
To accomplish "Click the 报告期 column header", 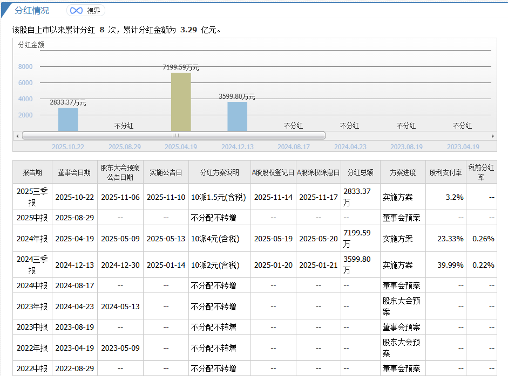I will [x=32, y=172].
